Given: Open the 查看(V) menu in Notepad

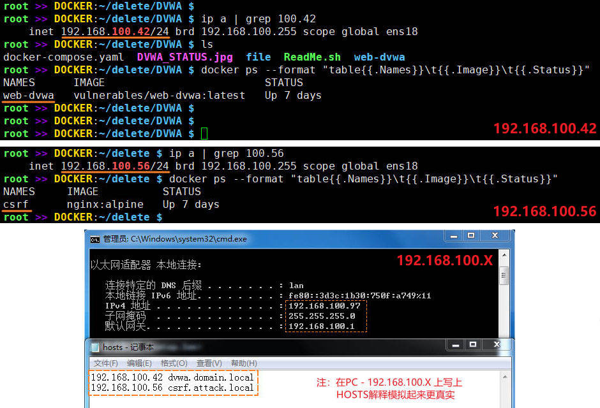Looking at the screenshot, I should (209, 363).
